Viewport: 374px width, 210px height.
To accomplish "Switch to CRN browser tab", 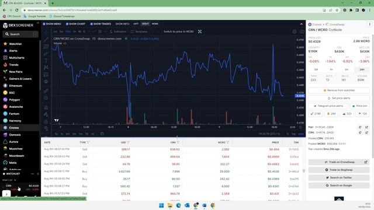I will 25,3.
